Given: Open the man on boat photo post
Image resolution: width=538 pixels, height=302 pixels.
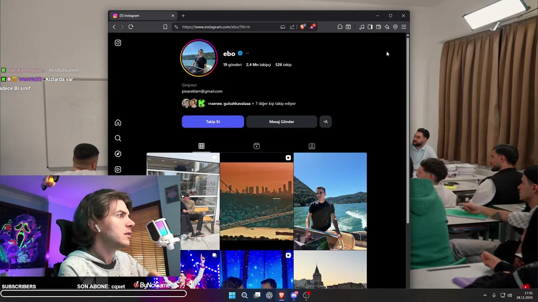Looking at the screenshot, I should pos(330,201).
